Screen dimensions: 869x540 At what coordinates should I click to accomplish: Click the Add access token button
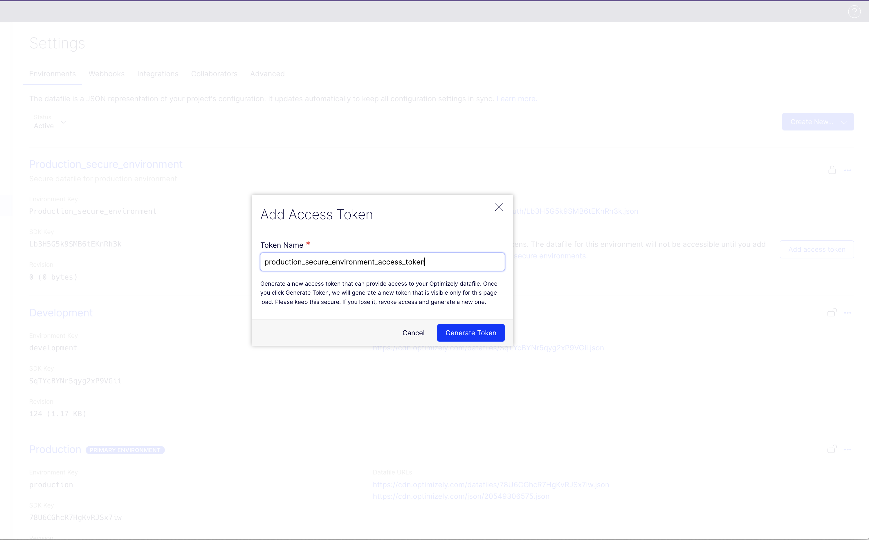tap(816, 249)
